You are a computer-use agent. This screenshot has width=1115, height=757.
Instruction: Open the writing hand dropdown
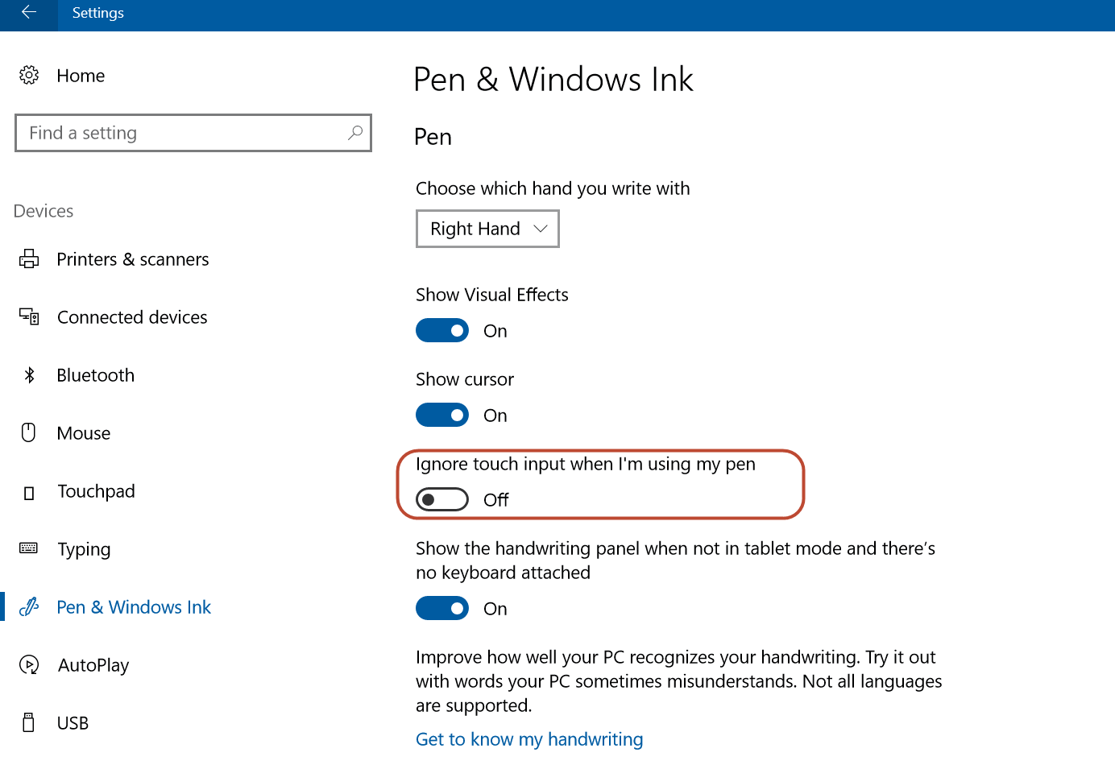point(487,229)
